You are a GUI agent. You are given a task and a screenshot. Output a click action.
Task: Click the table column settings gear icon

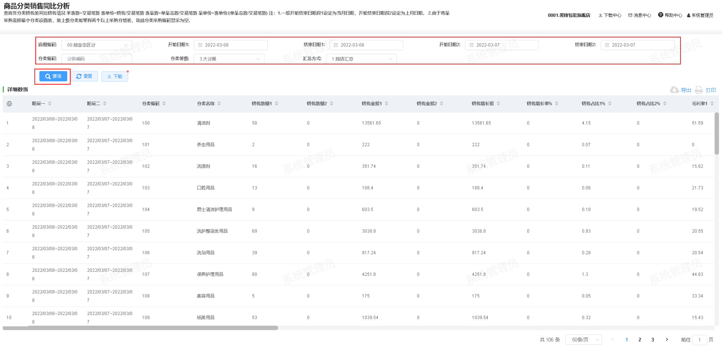pyautogui.click(x=9, y=104)
